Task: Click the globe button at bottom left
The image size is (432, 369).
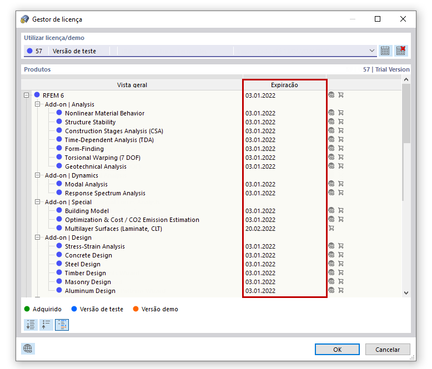Action: coord(28,348)
